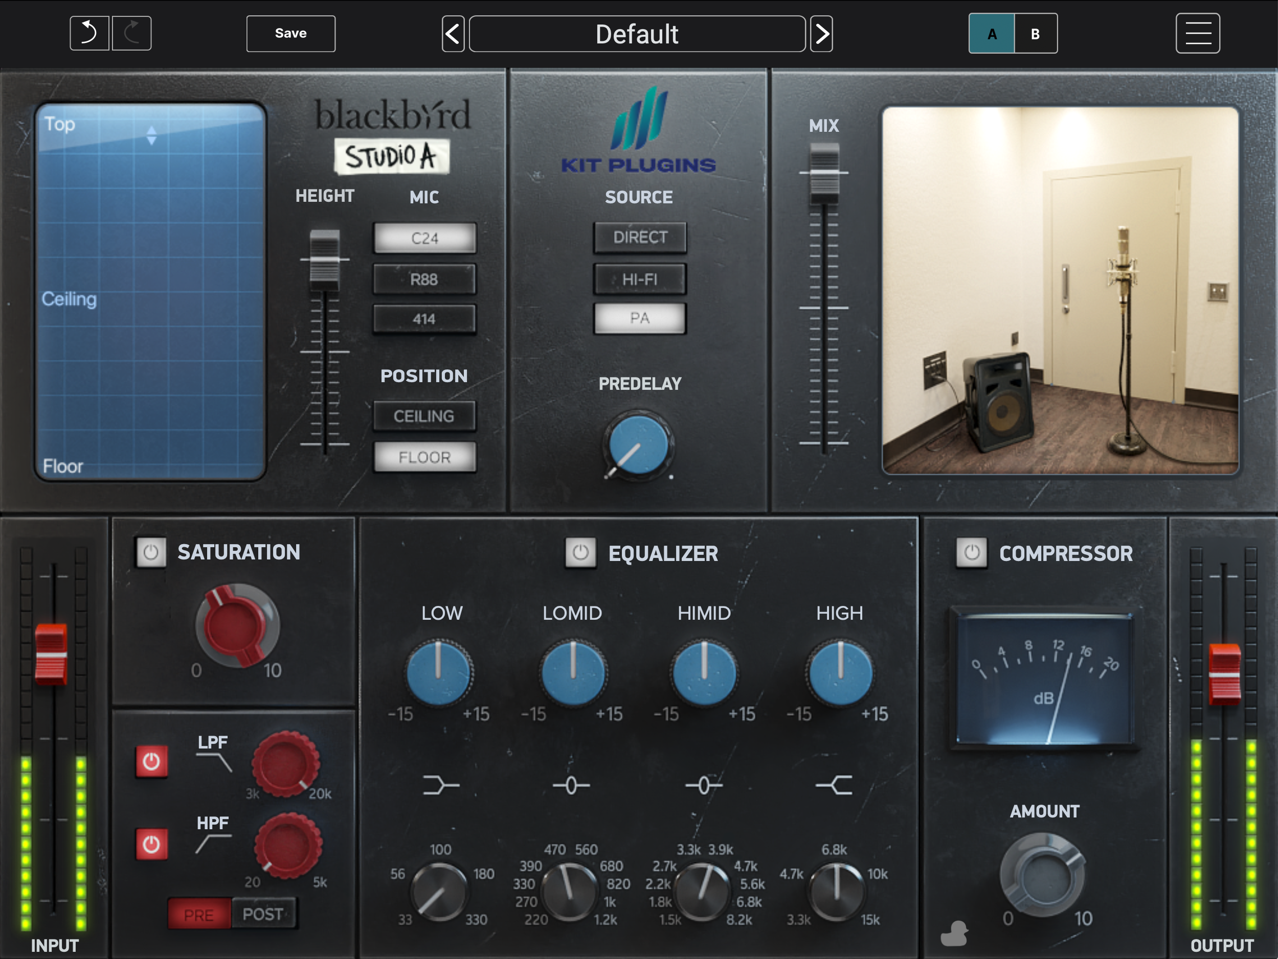Set mic position to CEILING
The width and height of the screenshot is (1278, 959).
424,416
